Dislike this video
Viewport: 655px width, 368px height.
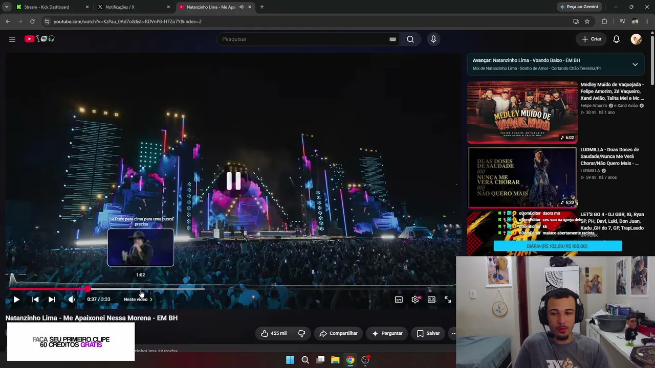point(301,333)
